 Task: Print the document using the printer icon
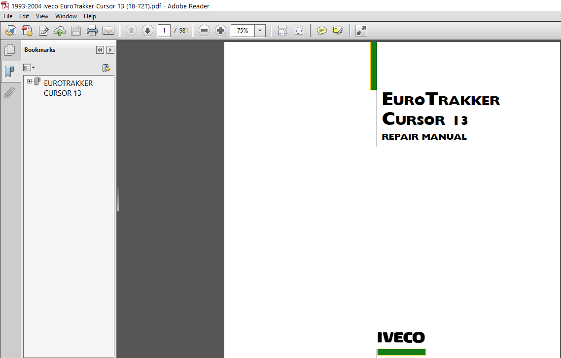coord(92,31)
